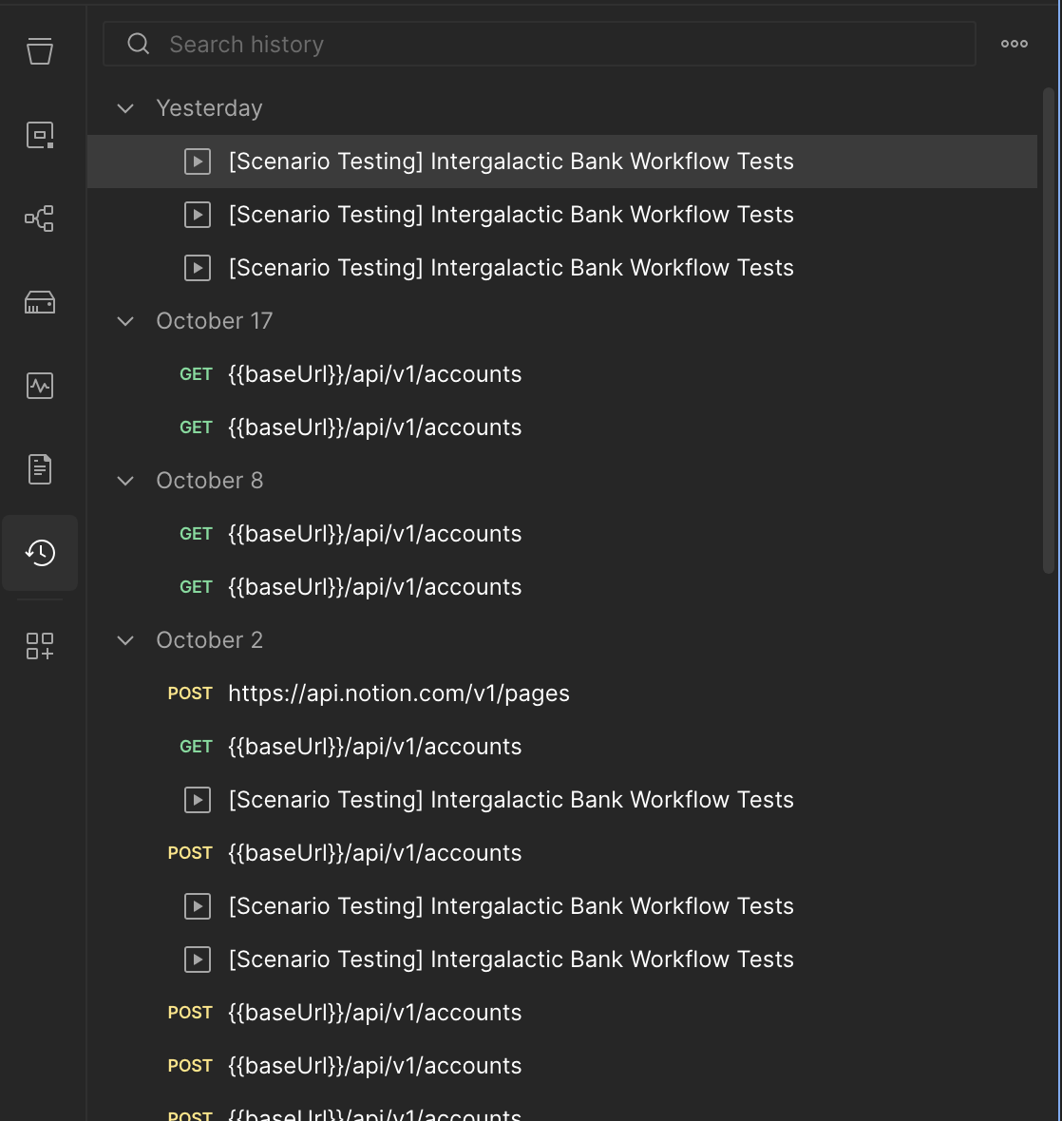Click the grid-plus configure sidebar icon
The width and height of the screenshot is (1062, 1121).
point(40,646)
